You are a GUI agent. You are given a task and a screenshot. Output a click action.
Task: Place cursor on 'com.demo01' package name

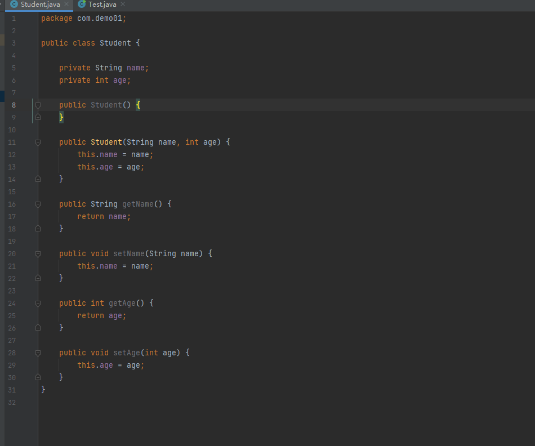click(x=100, y=19)
